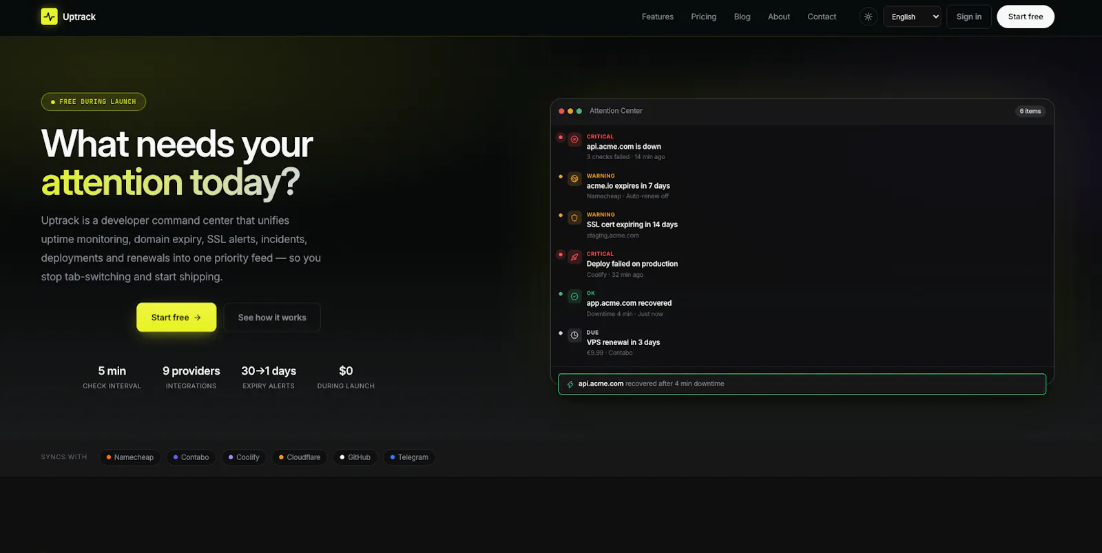The width and height of the screenshot is (1102, 553).
Task: Click the Uptrack pulse logo icon
Action: (x=49, y=17)
